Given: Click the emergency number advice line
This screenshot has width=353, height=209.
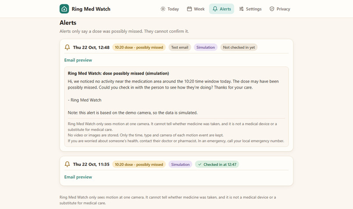Looking at the screenshot, I should coord(176,141).
